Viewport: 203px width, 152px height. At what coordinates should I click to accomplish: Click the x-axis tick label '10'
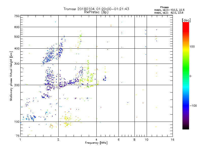click(x=147, y=140)
